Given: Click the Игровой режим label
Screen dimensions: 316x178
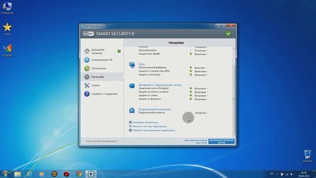Looking at the screenshot, I should click(x=147, y=50).
